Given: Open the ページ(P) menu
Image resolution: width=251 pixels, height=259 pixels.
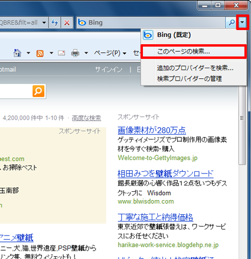Looking at the screenshot, I should [x=110, y=53].
